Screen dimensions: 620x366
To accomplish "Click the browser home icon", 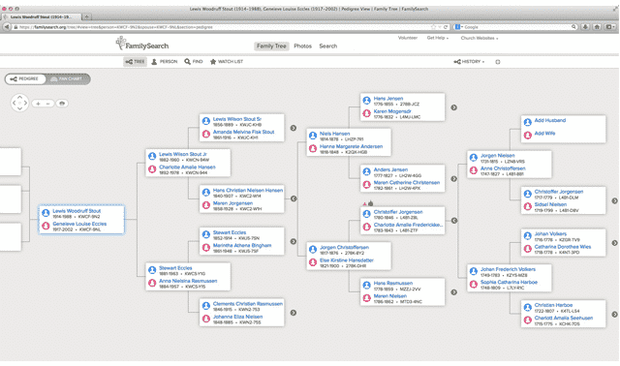I will tap(597, 27).
